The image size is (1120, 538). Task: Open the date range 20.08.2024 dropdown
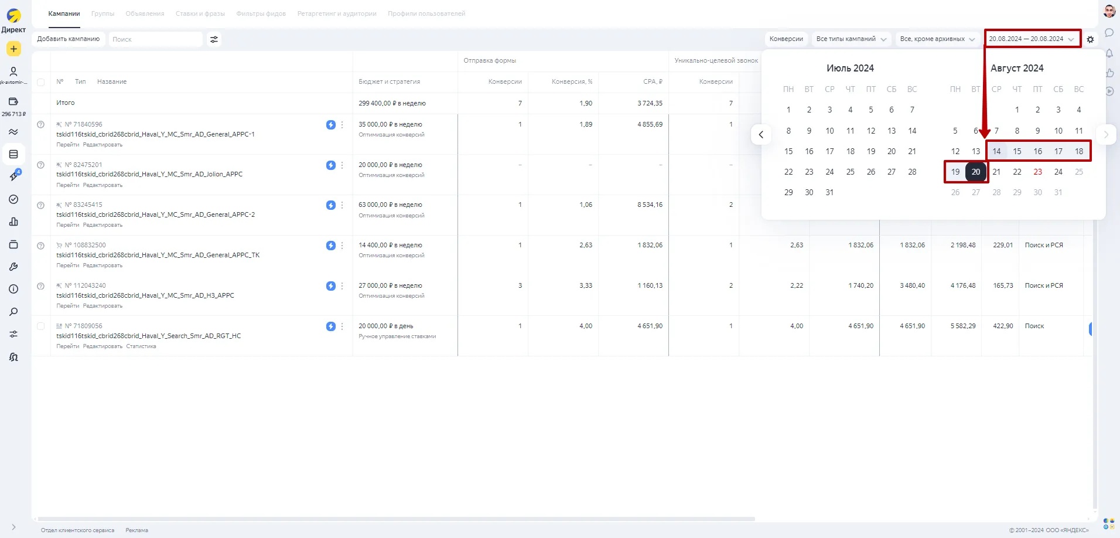tap(1032, 39)
